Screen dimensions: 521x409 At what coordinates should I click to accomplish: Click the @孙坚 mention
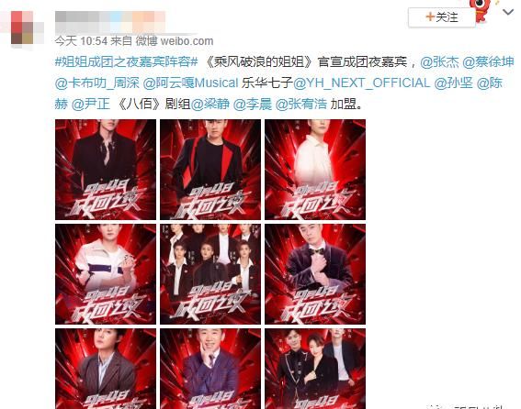click(453, 83)
